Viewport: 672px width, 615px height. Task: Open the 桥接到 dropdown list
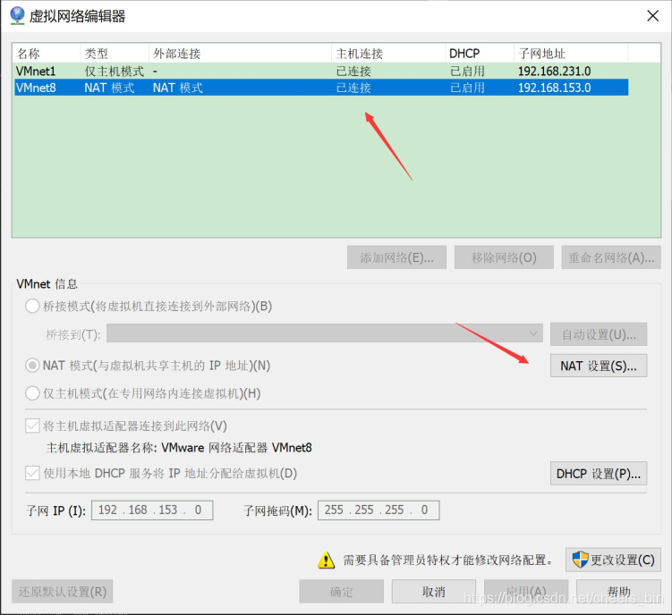325,333
